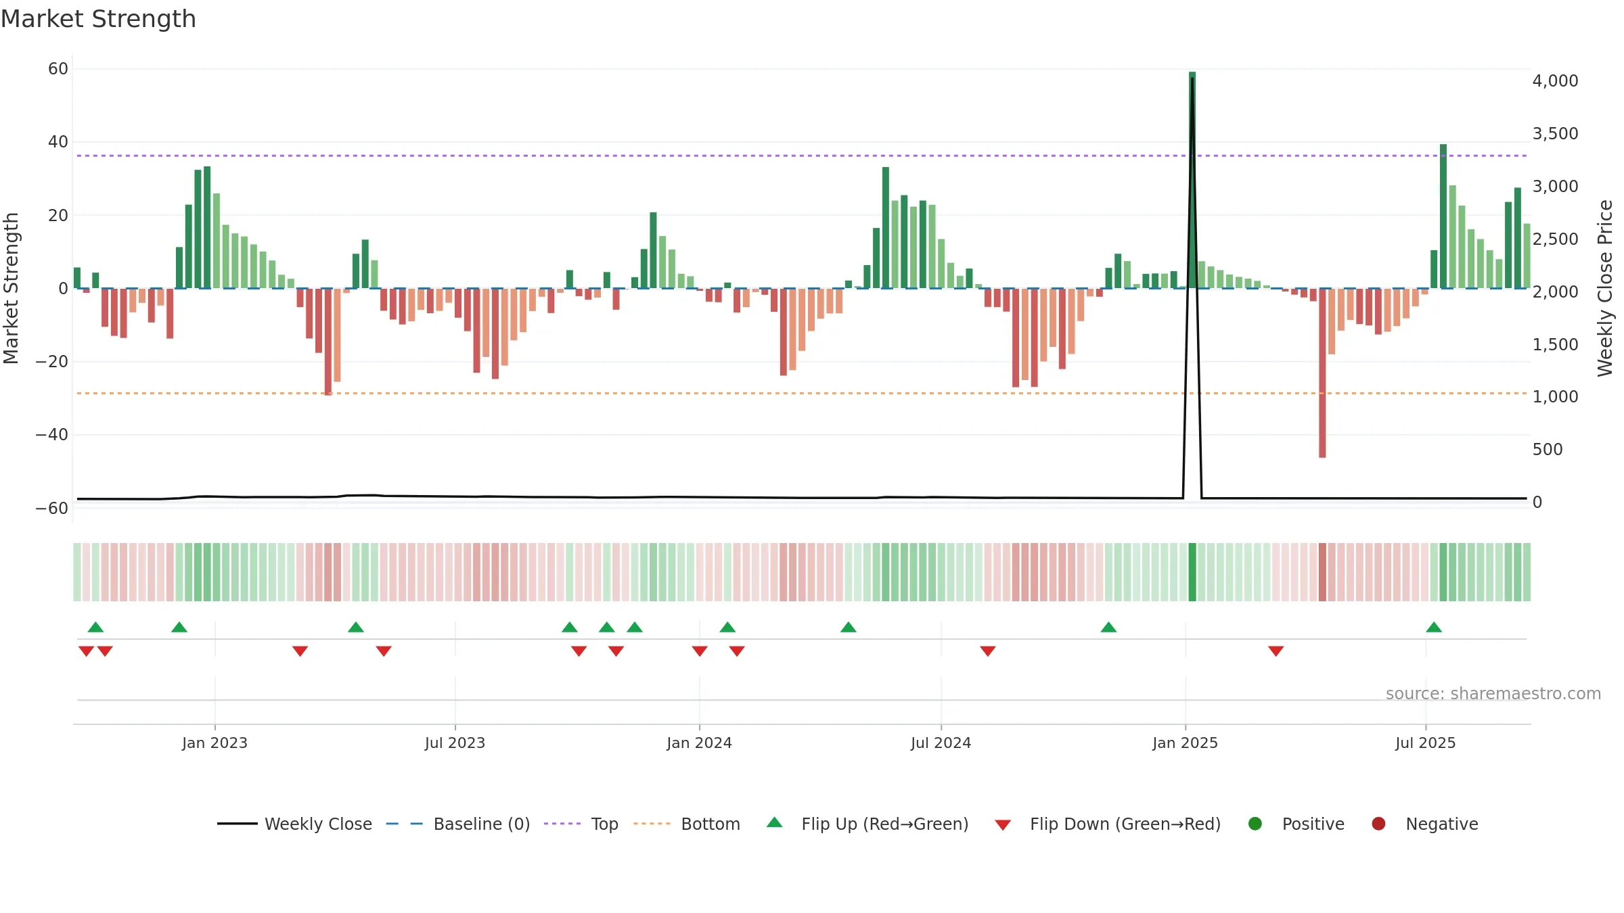Toggle the Positive legend entry

(1296, 824)
